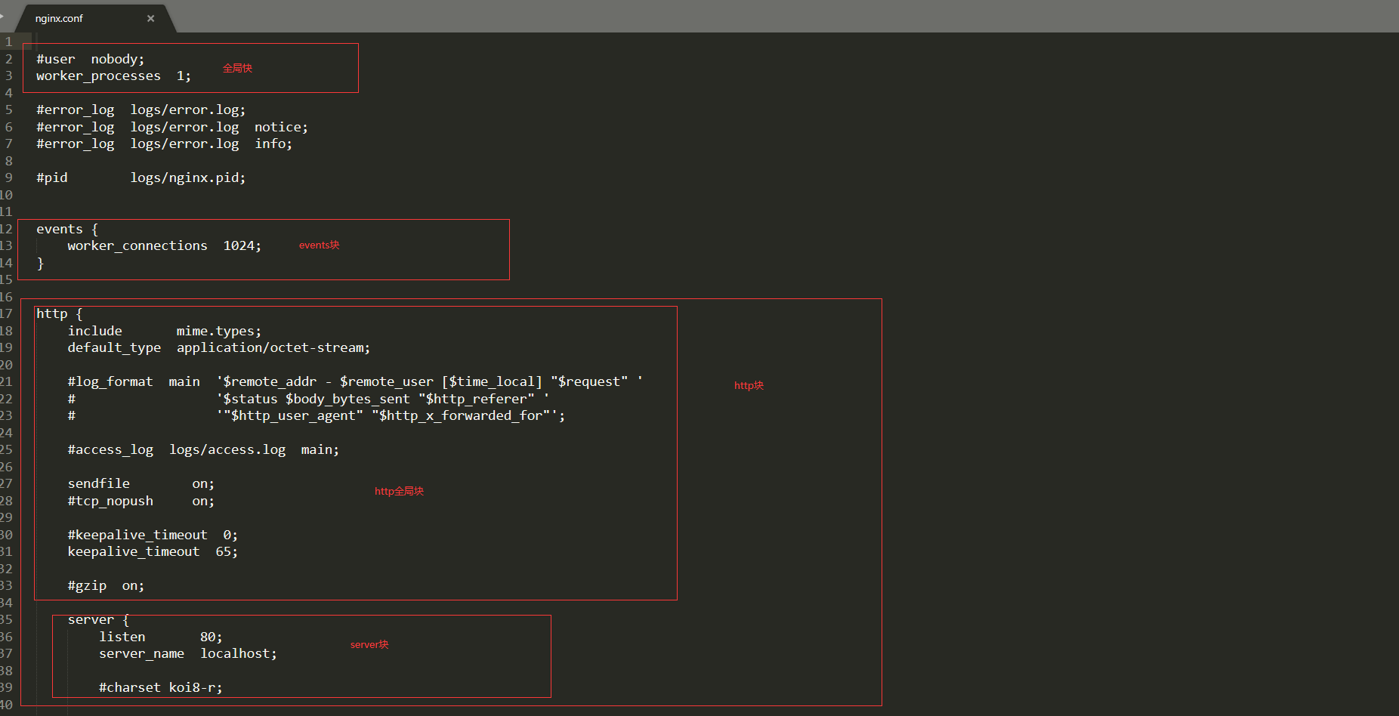Image resolution: width=1399 pixels, height=716 pixels.
Task: Click 'logs/access.log' path
Action: point(227,450)
